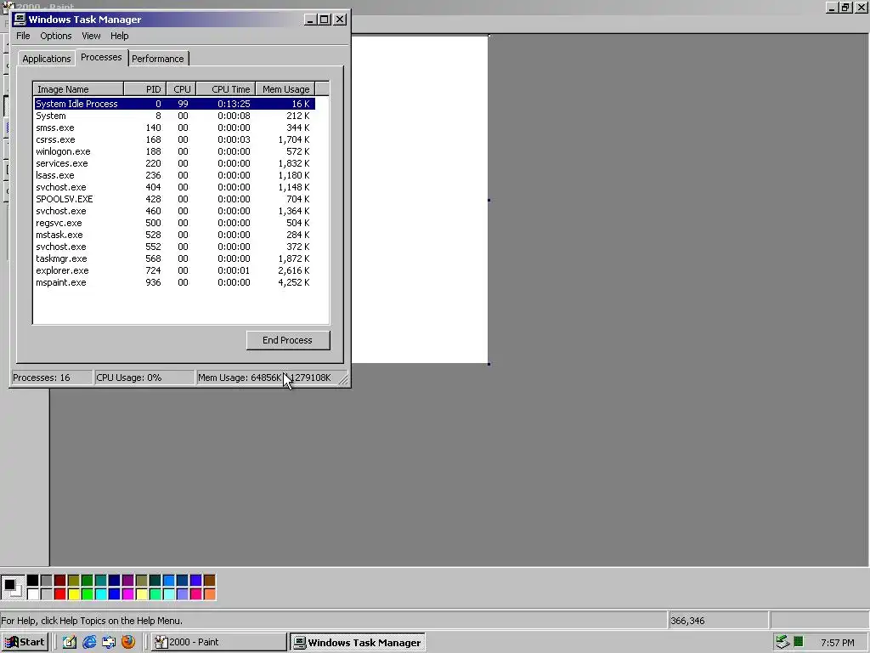Click the Task Manager resize grip corner
Viewport: 870px width, 653px height.
[343, 379]
